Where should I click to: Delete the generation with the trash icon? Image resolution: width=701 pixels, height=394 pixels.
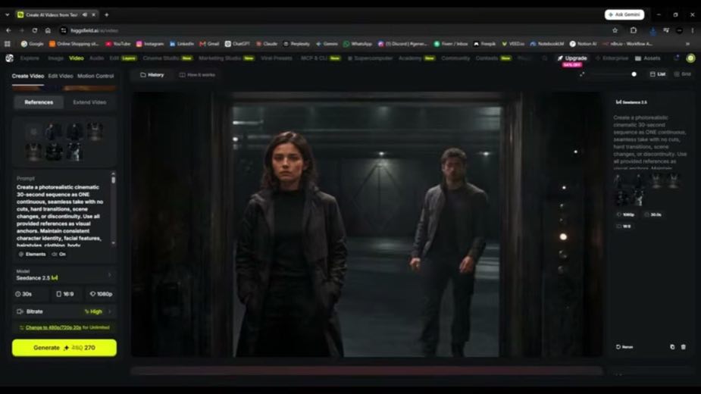click(683, 346)
